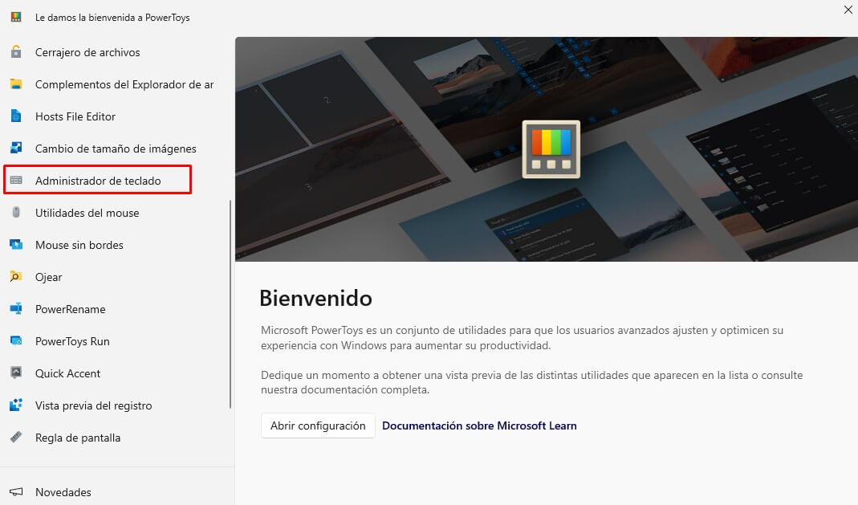Close the PowerToys welcome window
Screen dimensions: 858x505
pos(848,10)
